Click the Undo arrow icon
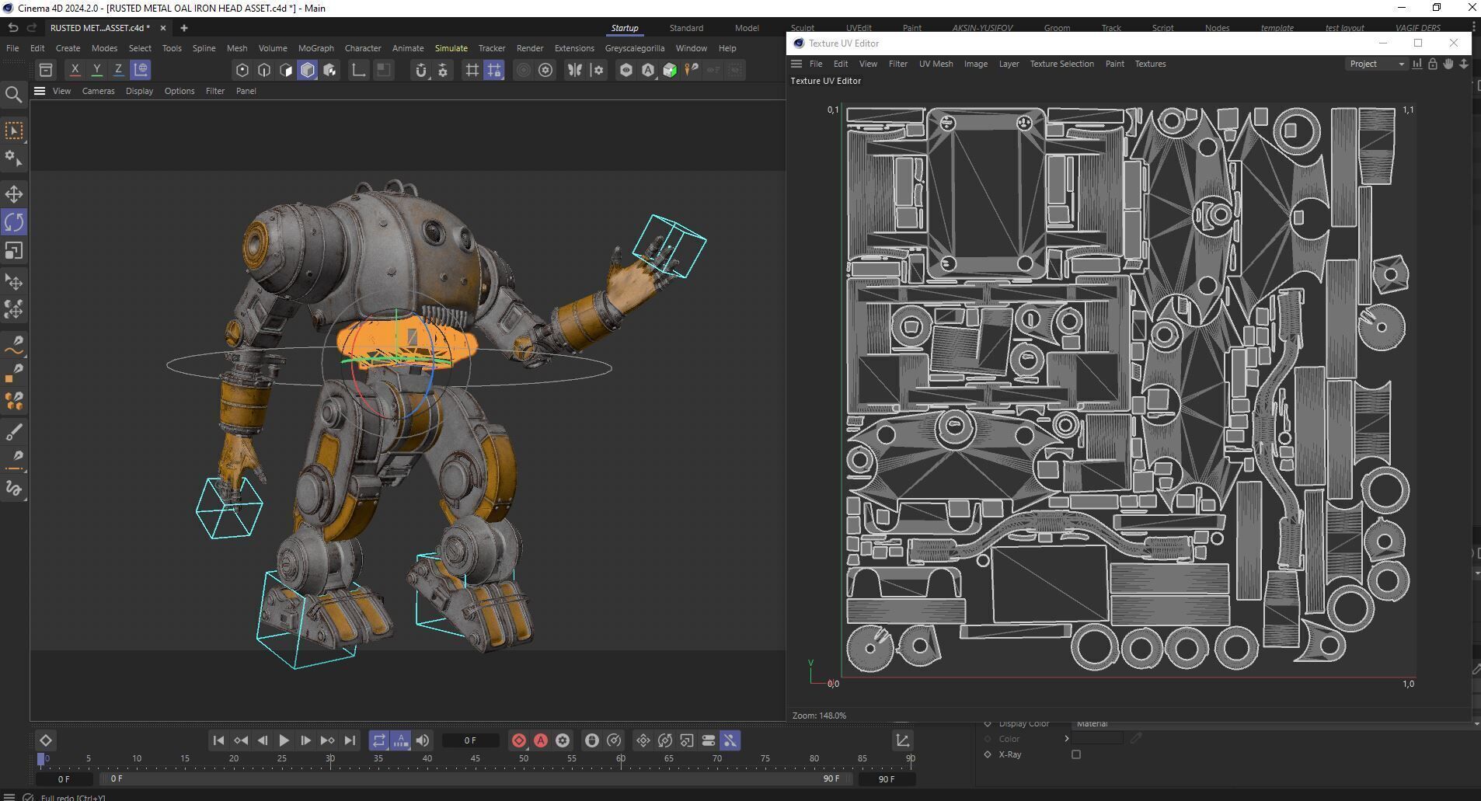Screen dimensions: 1481x801 [x=12, y=27]
